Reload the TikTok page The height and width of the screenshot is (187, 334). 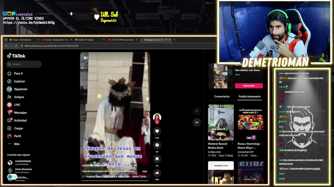tap(16, 46)
